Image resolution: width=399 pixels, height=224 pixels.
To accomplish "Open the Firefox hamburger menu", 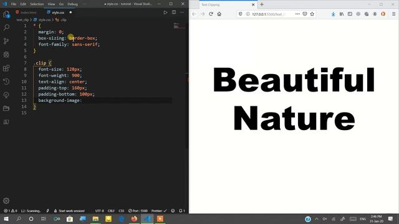I will (393, 14).
